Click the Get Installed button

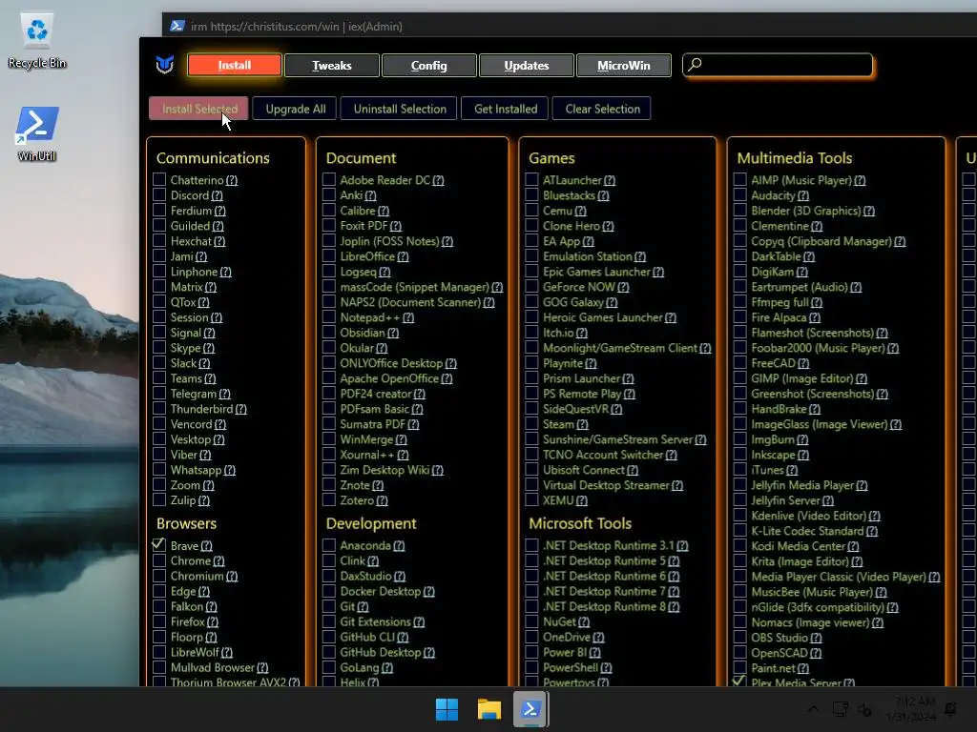[506, 109]
